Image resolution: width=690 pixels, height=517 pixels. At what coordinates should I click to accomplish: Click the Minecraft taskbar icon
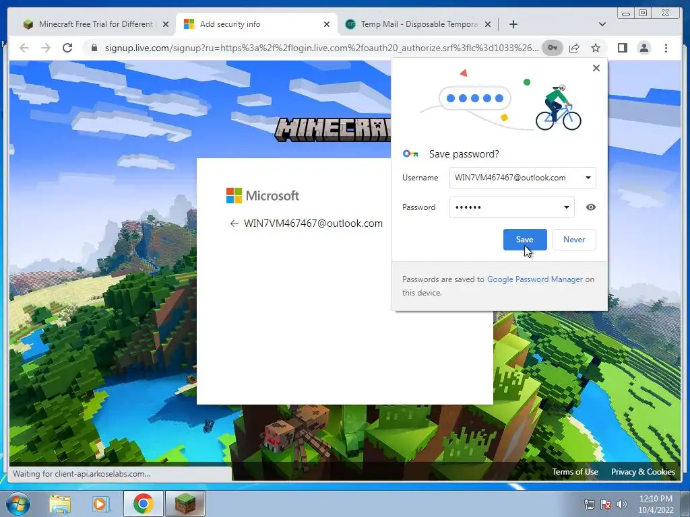click(x=185, y=504)
